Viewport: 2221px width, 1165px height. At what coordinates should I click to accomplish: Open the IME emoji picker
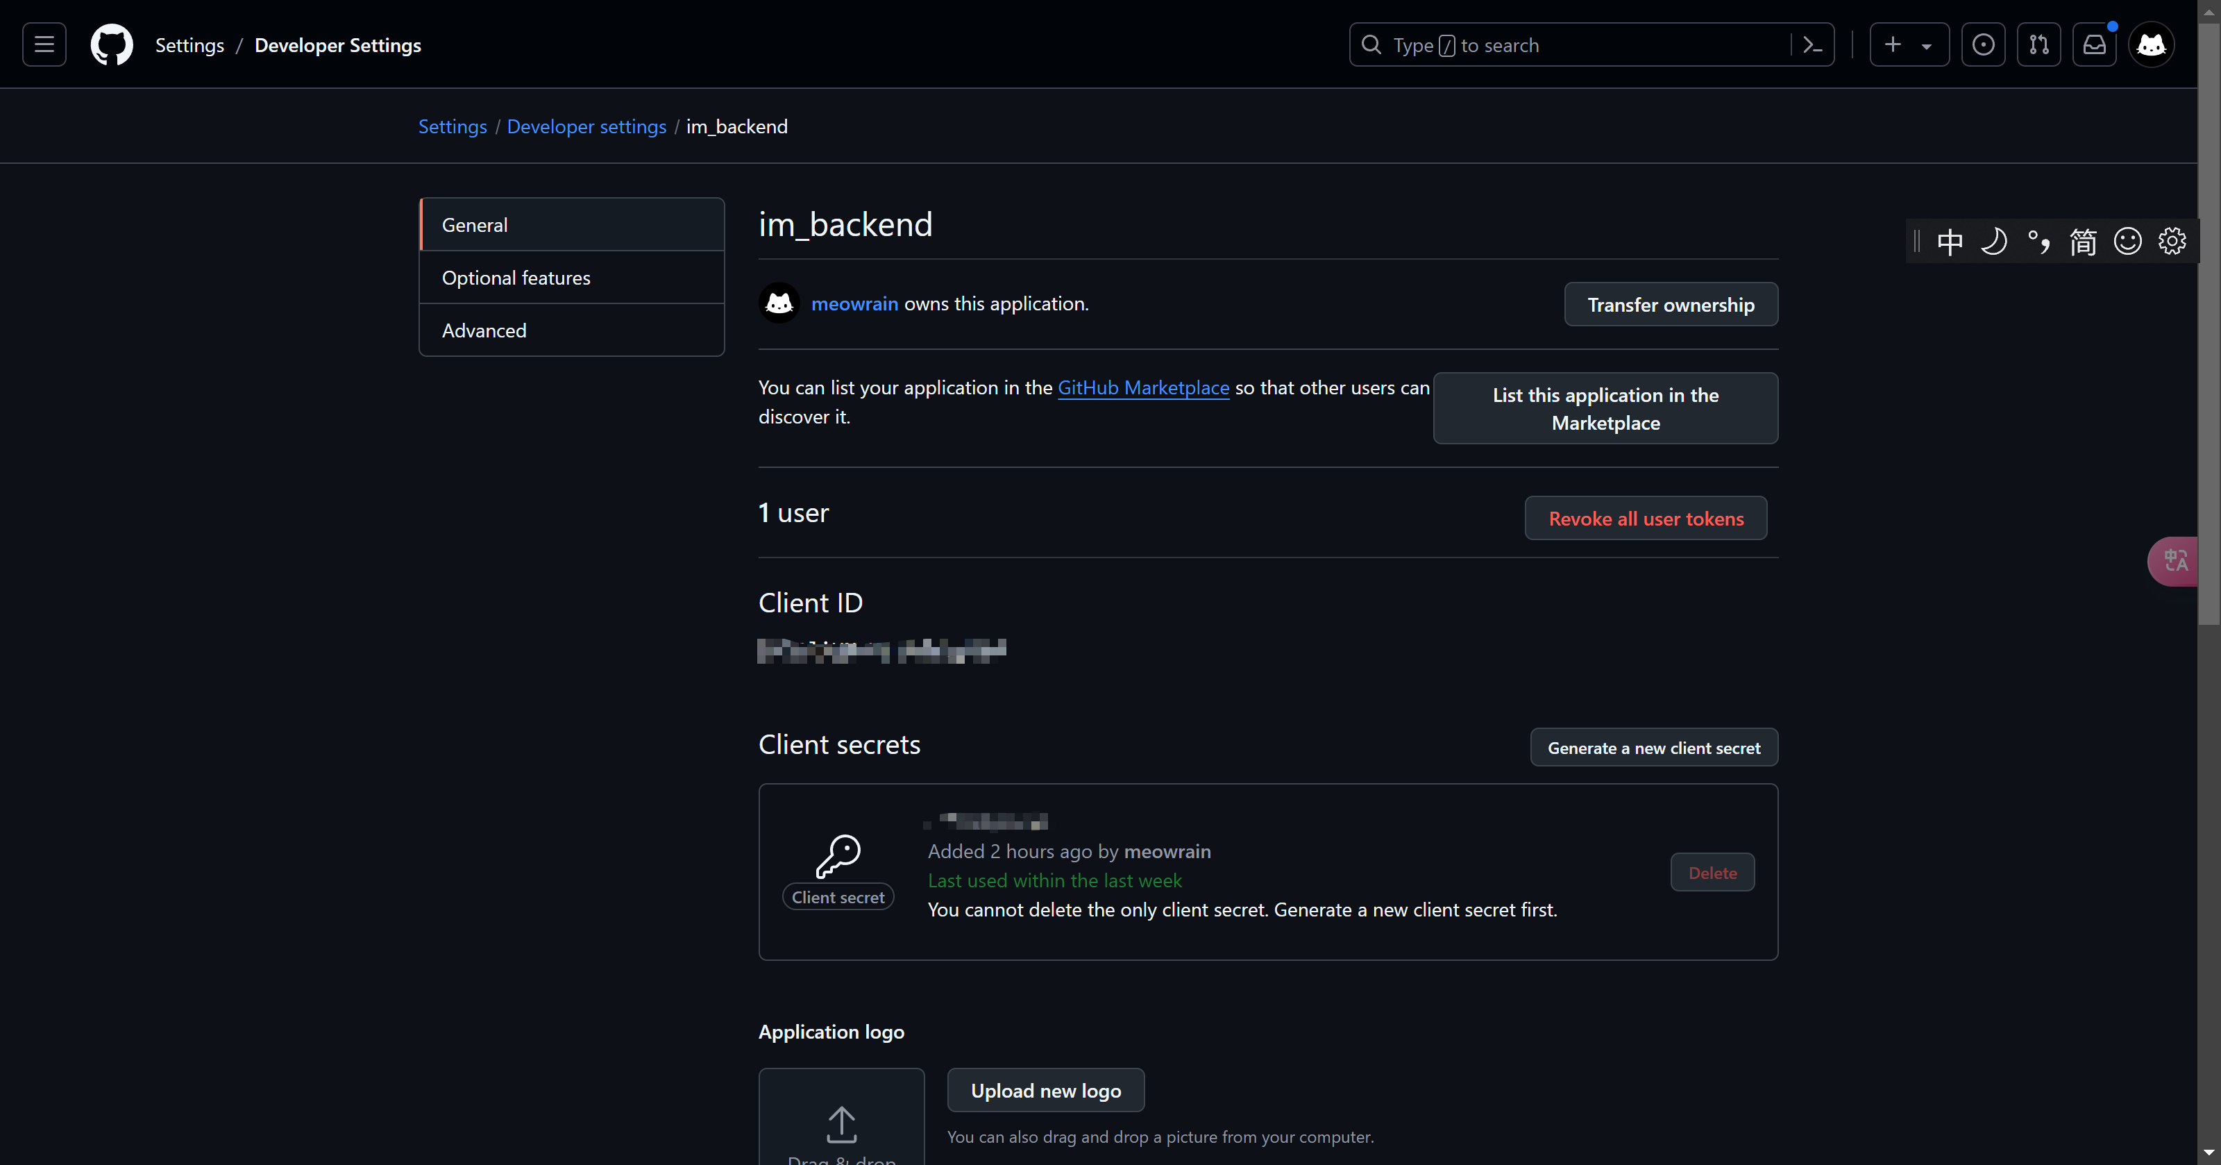(x=2127, y=242)
